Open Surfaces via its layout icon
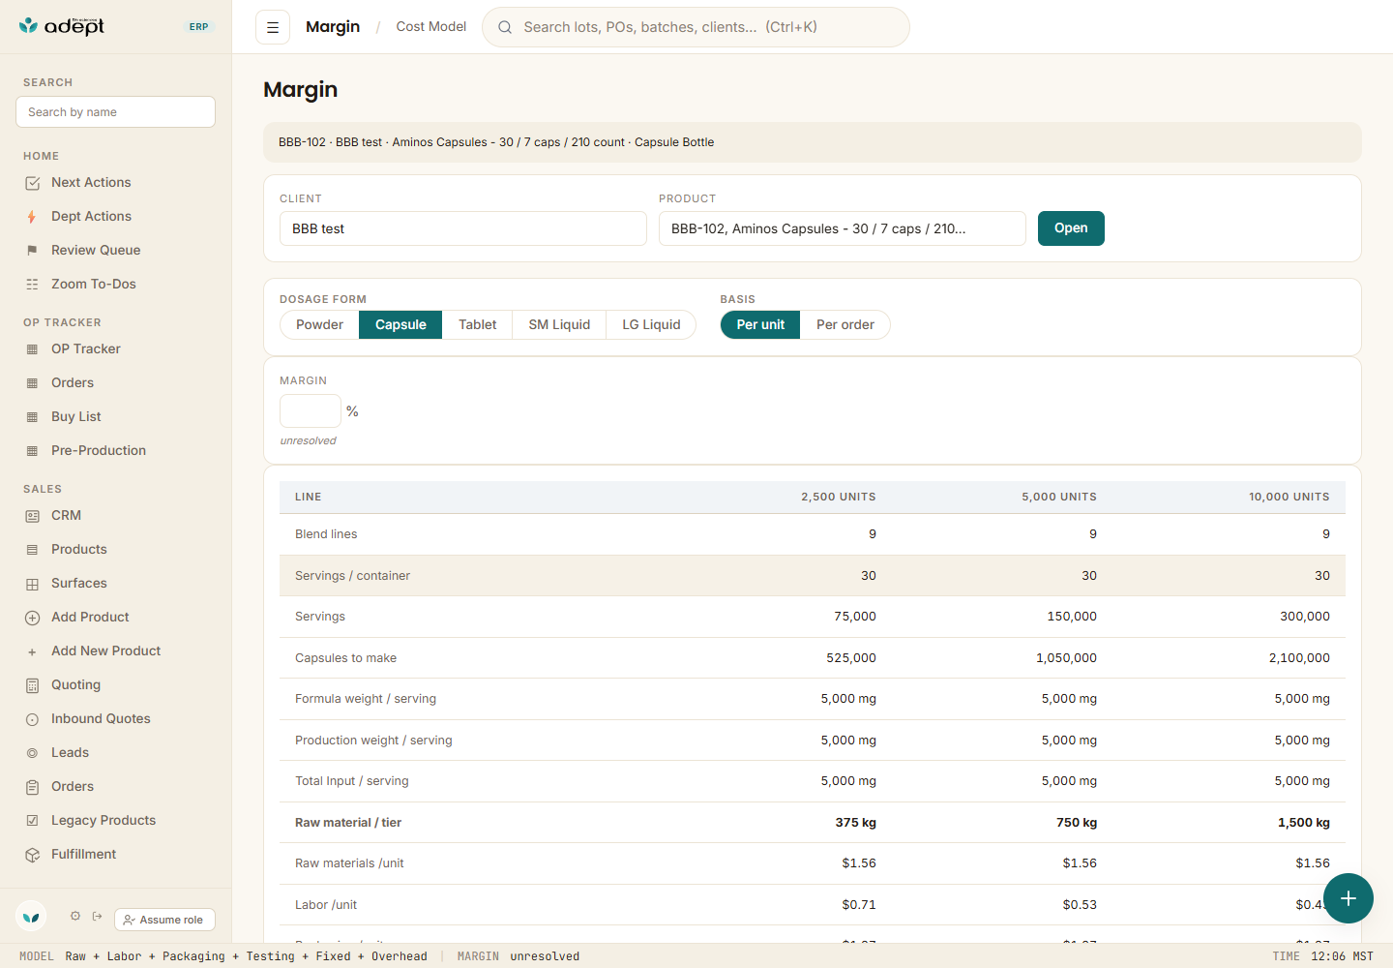Viewport: 1393px width, 968px height. tap(32, 584)
